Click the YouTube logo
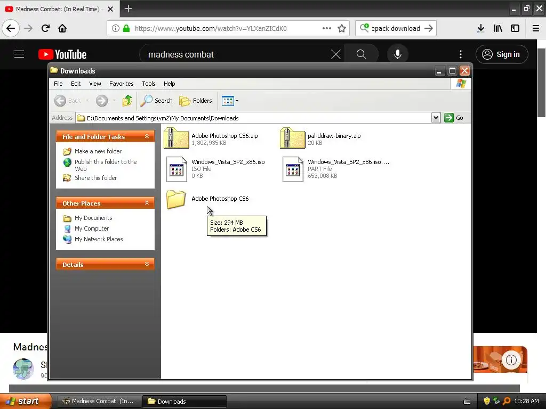 (62, 54)
